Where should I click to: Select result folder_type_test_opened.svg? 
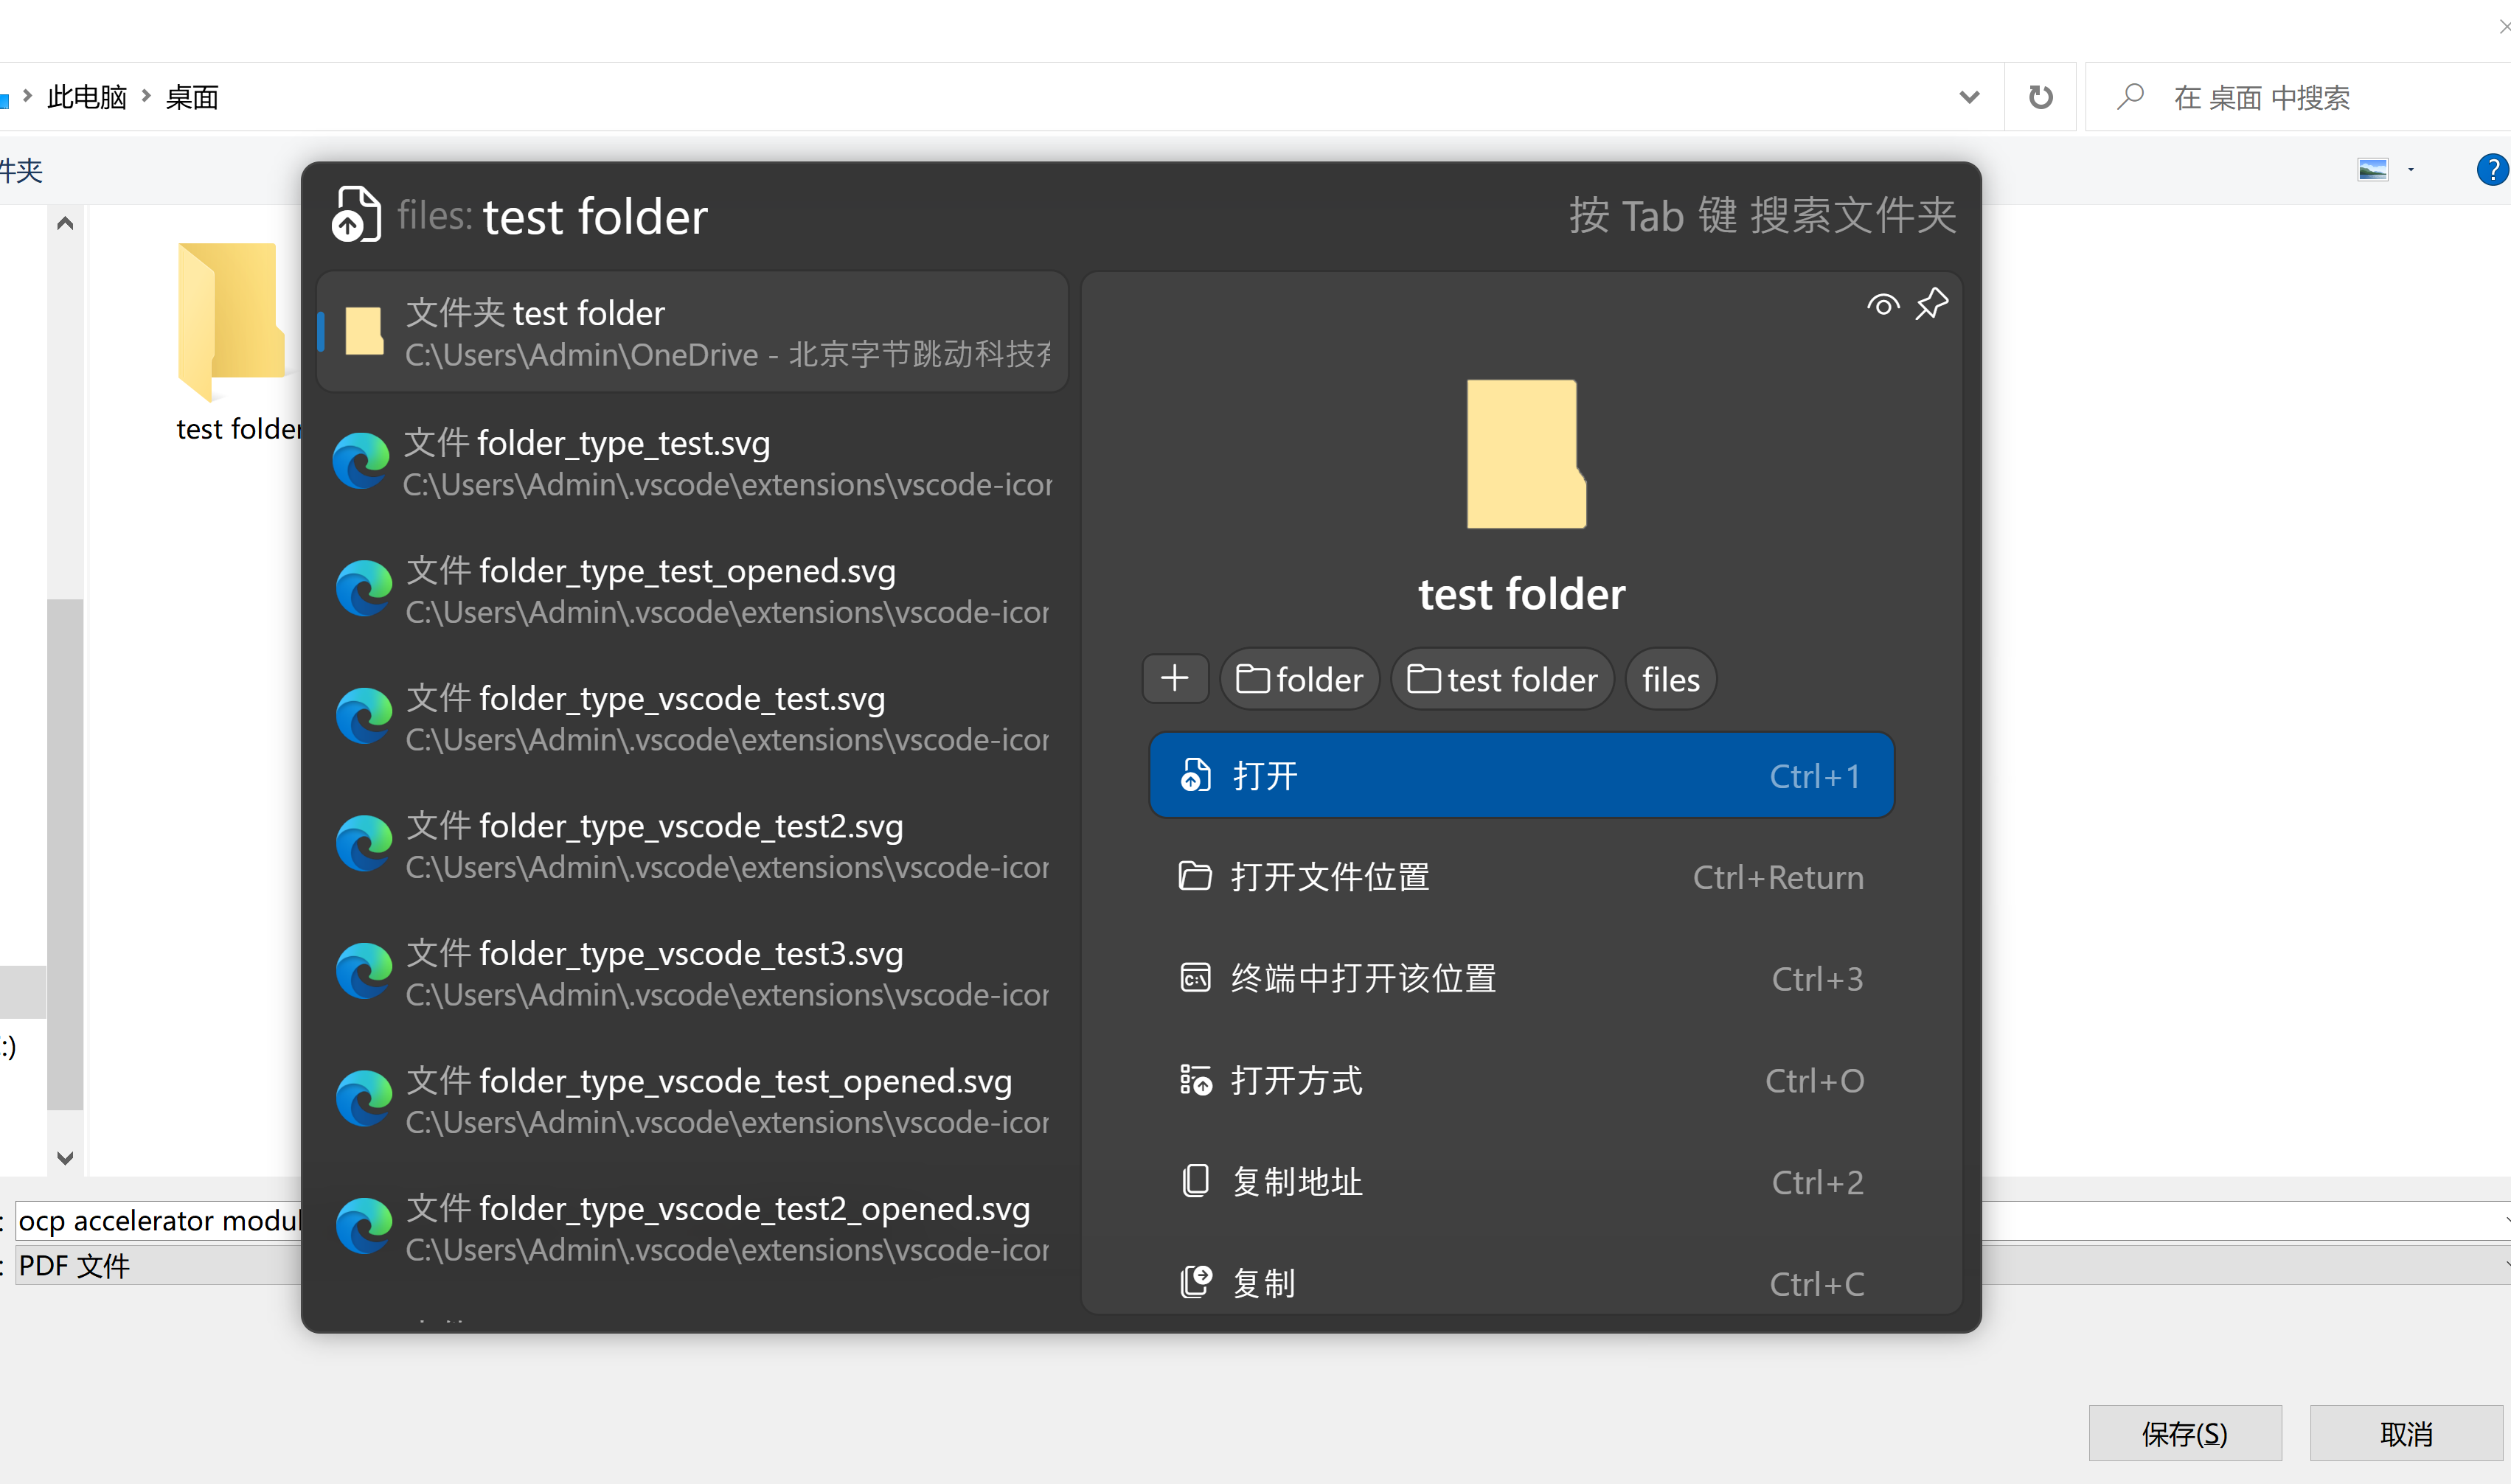click(692, 590)
